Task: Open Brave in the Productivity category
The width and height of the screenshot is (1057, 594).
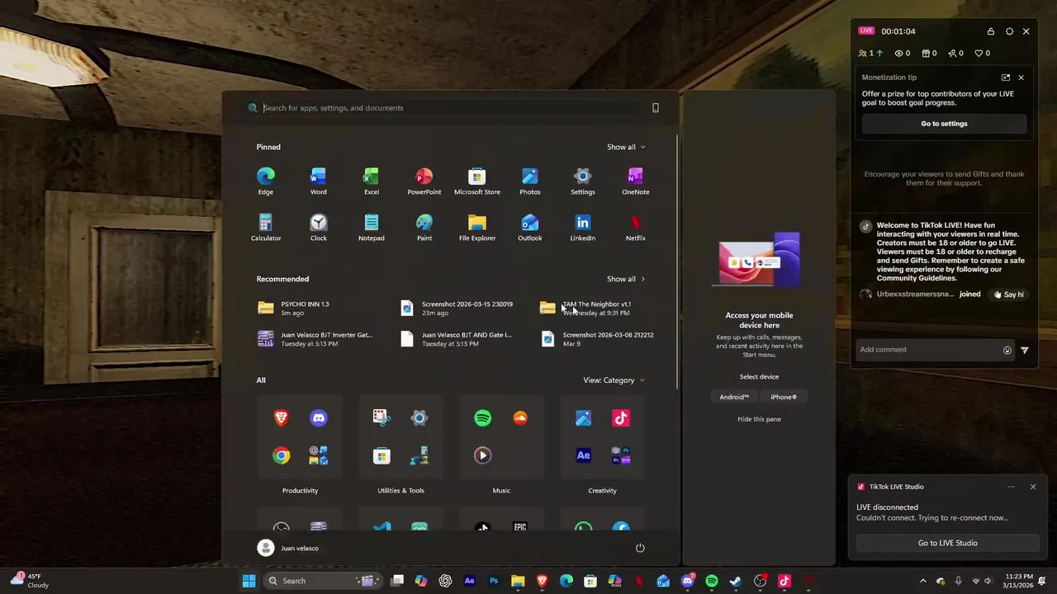Action: pos(282,418)
